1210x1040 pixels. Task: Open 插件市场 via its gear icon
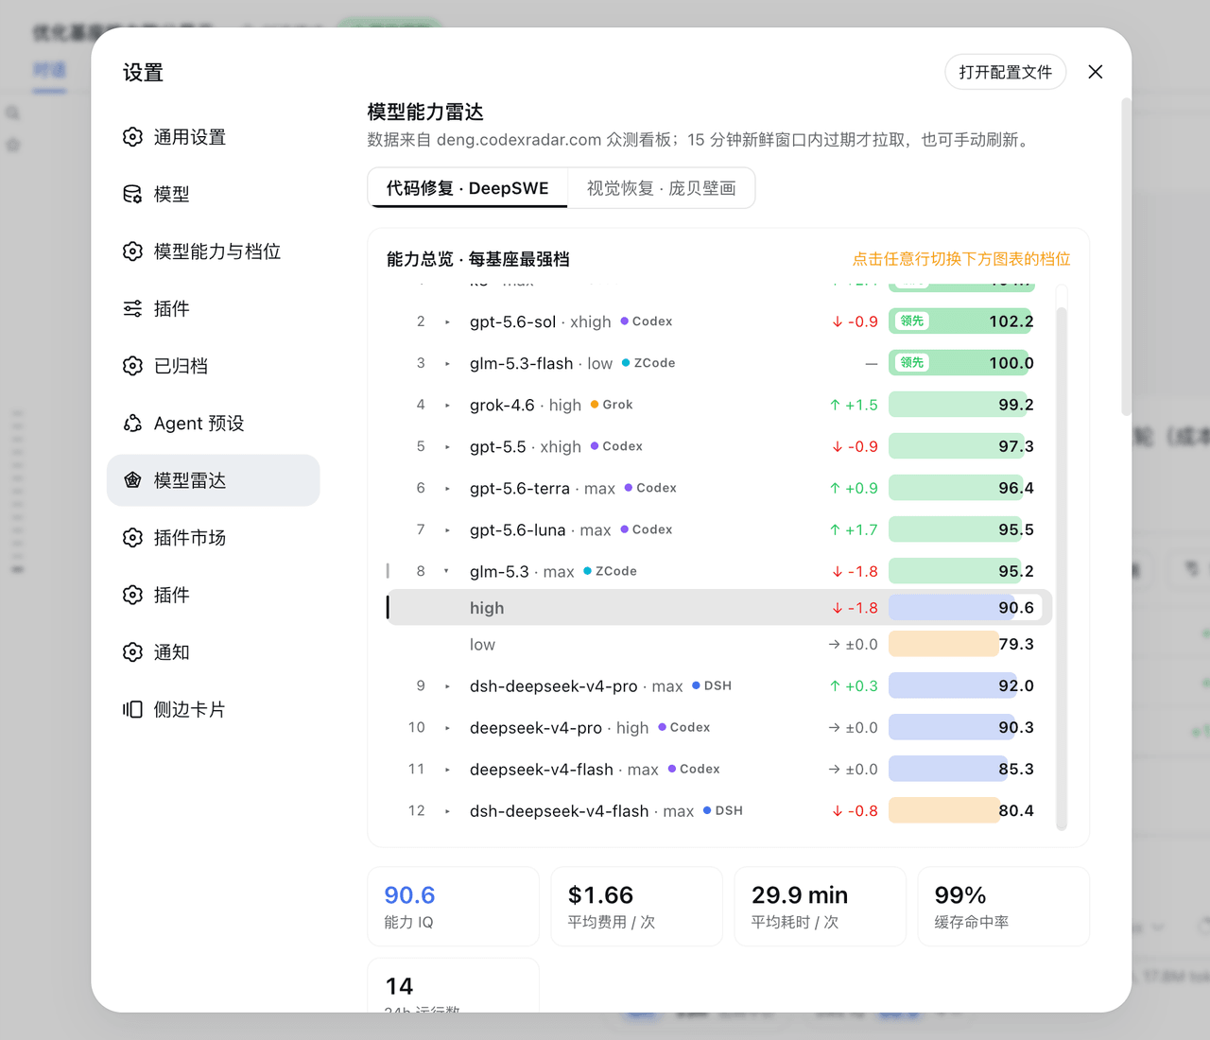pos(132,538)
